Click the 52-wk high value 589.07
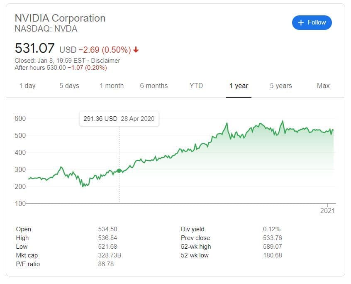 [273, 247]
